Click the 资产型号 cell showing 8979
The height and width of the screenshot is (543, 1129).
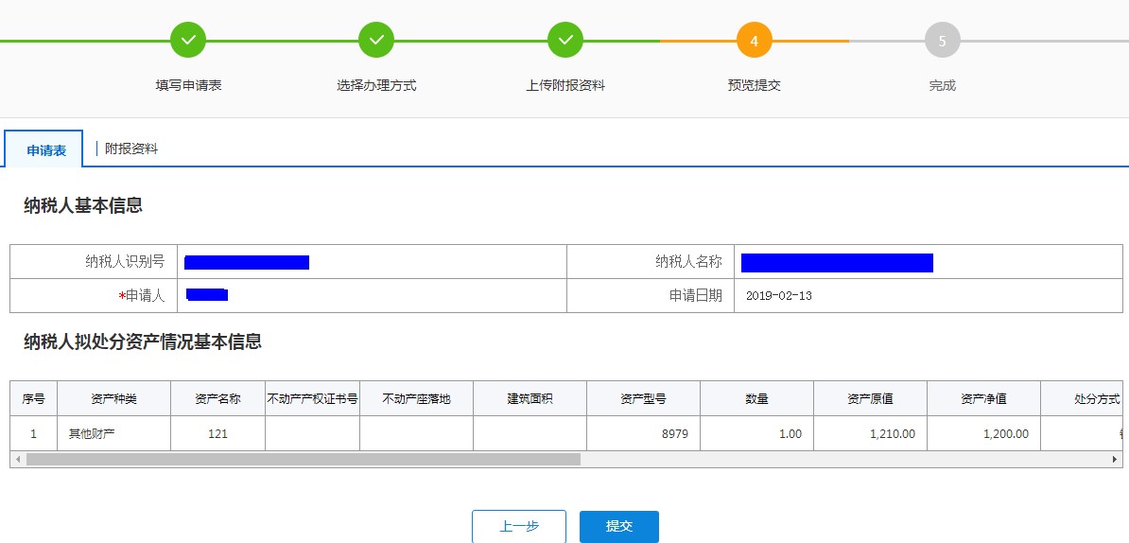(x=643, y=434)
